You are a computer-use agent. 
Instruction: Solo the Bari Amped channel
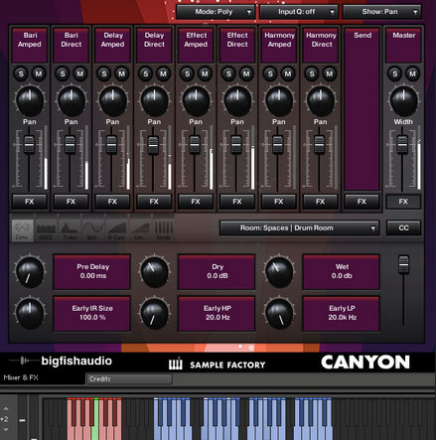pos(21,73)
